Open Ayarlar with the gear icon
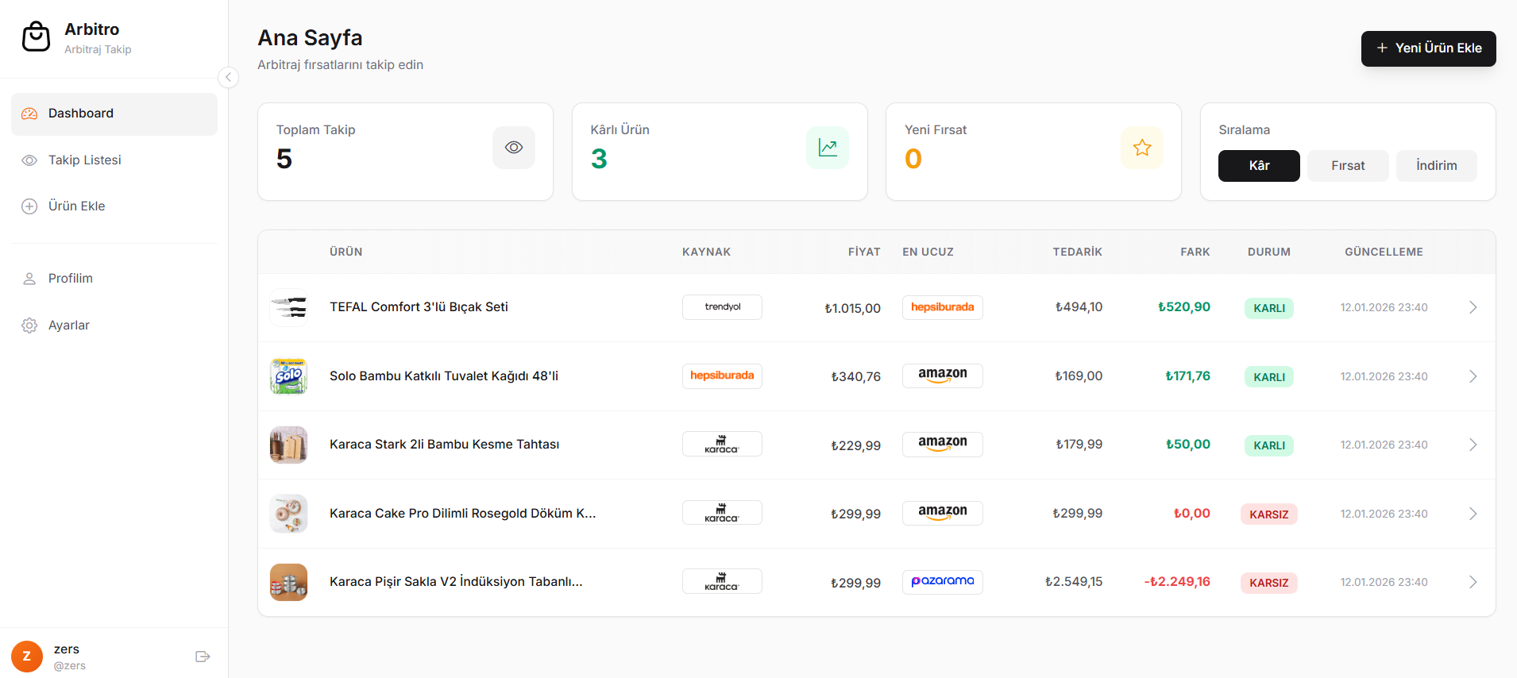Screen dimensions: 1517x678 29,326
